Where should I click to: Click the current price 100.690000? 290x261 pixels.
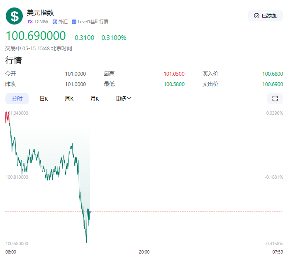tap(35, 36)
